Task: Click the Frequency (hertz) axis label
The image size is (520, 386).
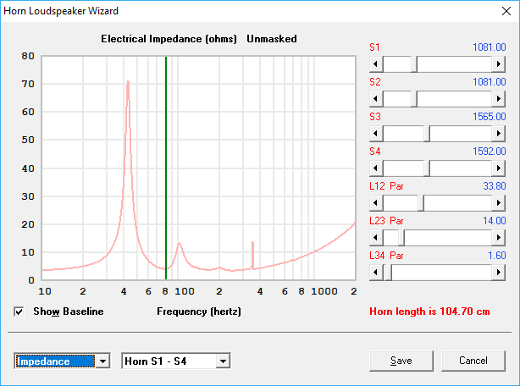Action: [x=199, y=312]
